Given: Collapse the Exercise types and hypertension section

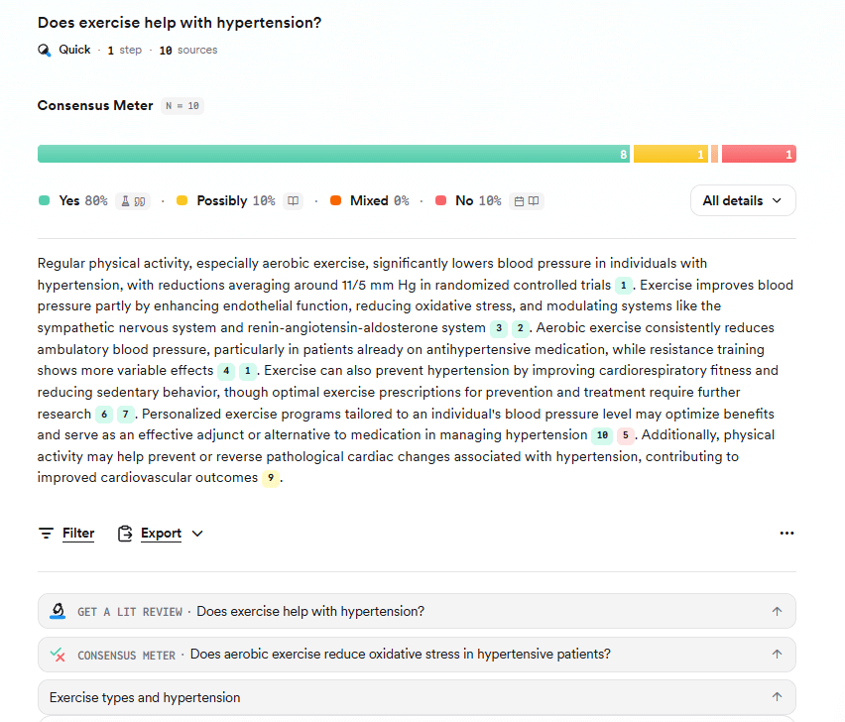Looking at the screenshot, I should pos(778,697).
